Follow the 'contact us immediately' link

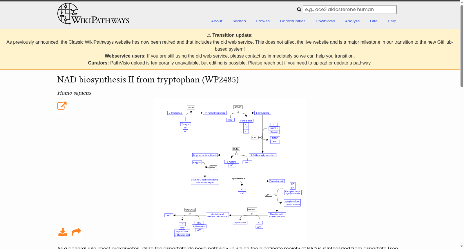(x=269, y=56)
